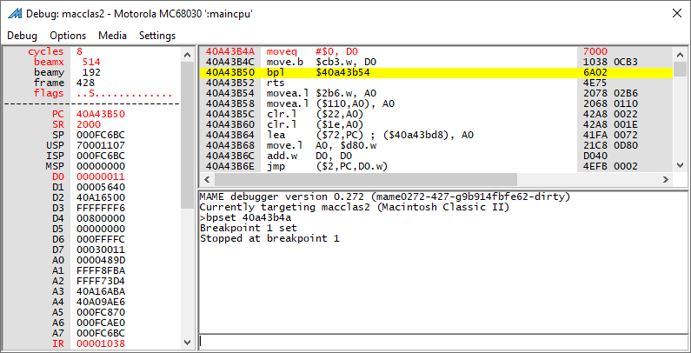This screenshot has height=353, width=691.
Task: Click the moveq #$0, D0 breakpoint line
Action: click(436, 51)
